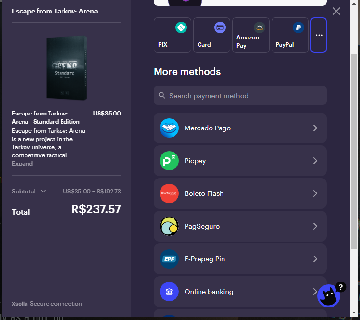Click the R$237.57 total amount
The width and height of the screenshot is (360, 320).
coord(96,209)
